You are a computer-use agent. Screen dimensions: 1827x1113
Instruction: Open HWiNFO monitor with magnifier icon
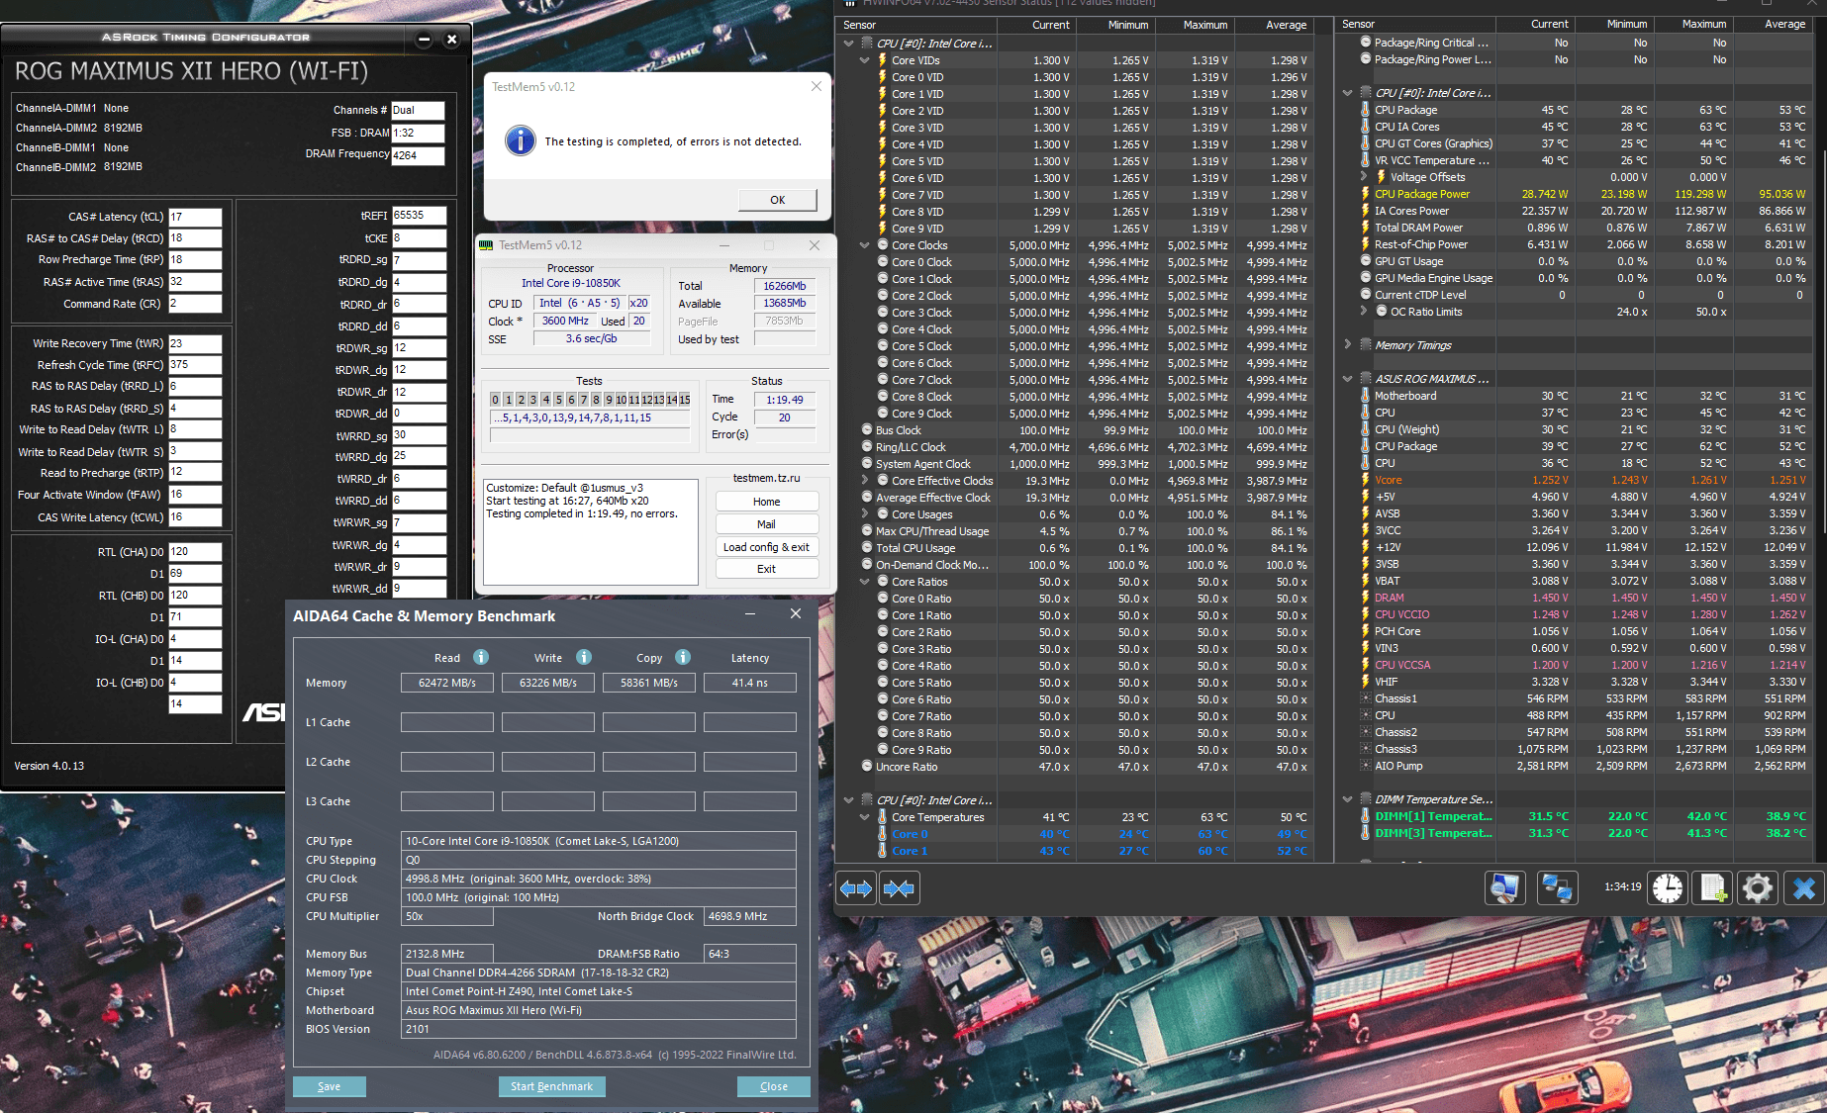coord(1504,887)
